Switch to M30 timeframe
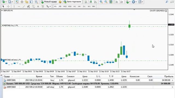 [70, 7]
